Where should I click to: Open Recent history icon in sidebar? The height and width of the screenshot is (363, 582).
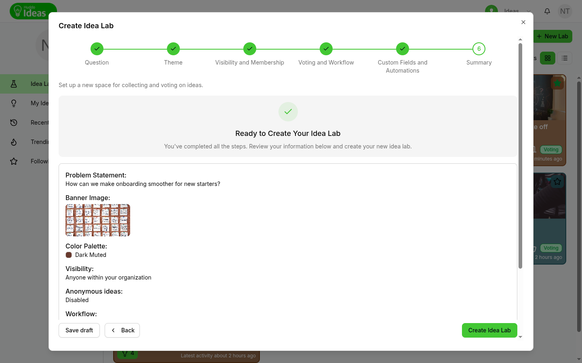coord(14,123)
